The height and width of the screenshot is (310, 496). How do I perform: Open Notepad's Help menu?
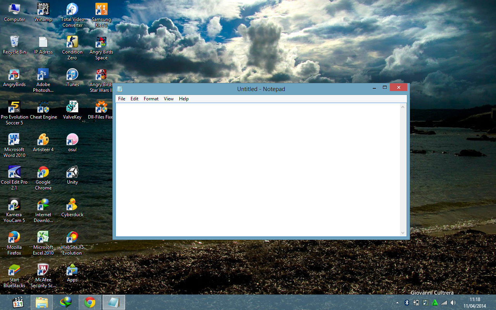pos(184,98)
